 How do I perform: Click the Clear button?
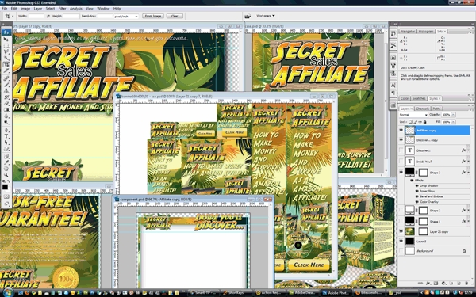pos(175,16)
